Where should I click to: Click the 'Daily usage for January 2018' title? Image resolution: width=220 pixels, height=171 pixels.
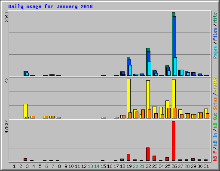pos(50,6)
